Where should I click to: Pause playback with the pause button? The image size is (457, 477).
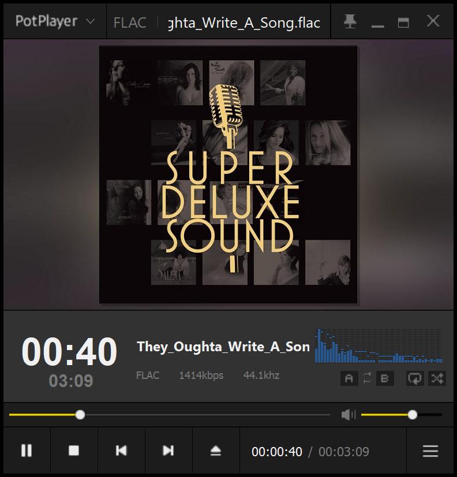(x=27, y=450)
